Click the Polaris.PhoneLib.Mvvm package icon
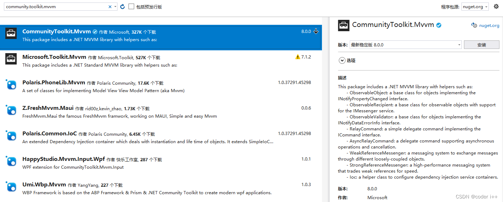 11,84
